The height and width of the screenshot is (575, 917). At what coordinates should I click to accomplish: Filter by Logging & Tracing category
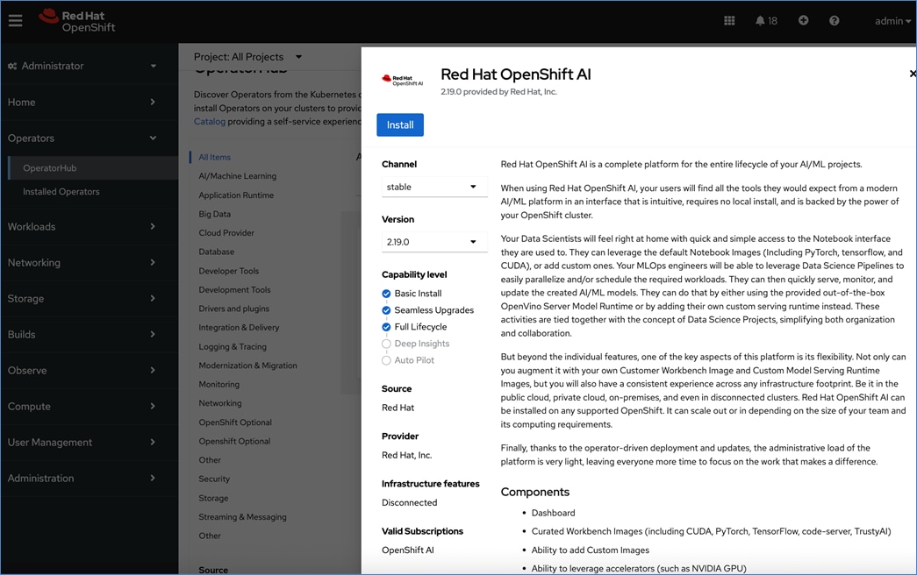[x=233, y=346]
